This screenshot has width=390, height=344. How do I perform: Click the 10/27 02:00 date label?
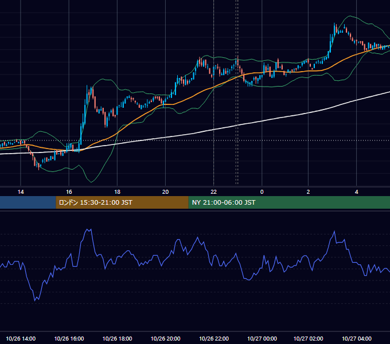tap(308, 338)
